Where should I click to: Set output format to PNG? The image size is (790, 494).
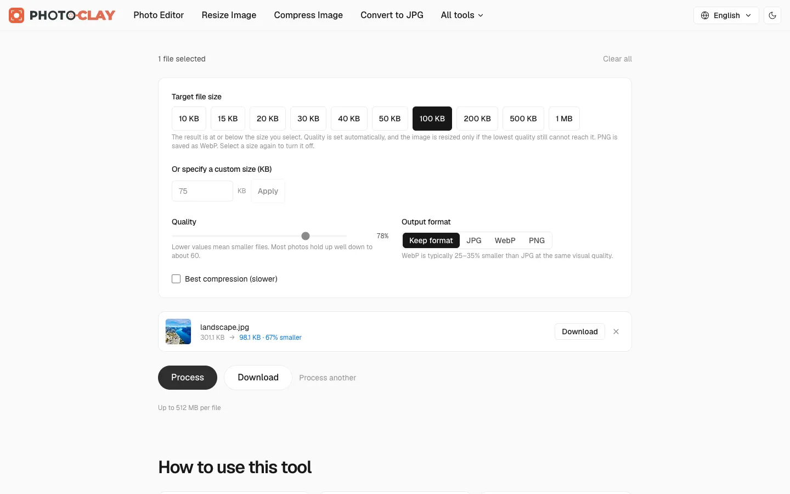pos(537,240)
